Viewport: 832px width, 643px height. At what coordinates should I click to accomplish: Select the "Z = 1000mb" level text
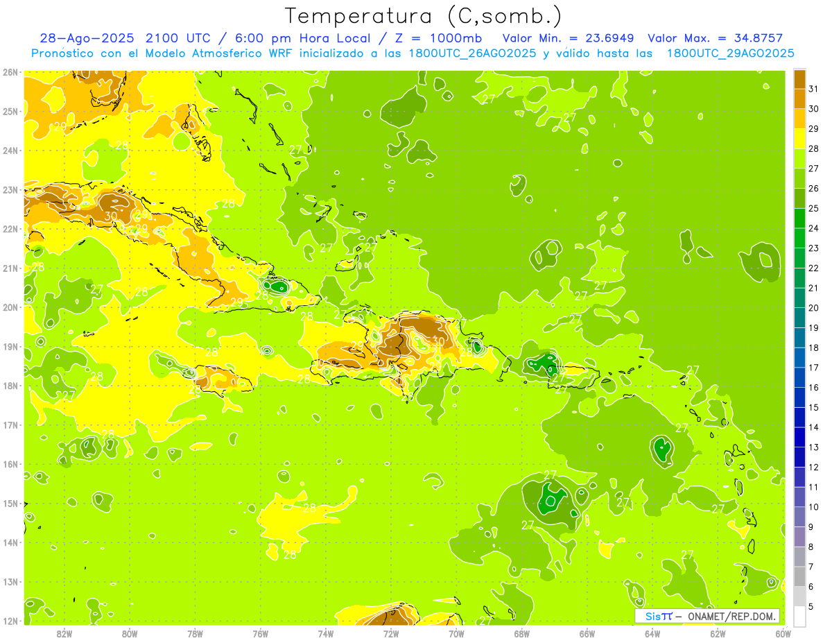[x=438, y=38]
